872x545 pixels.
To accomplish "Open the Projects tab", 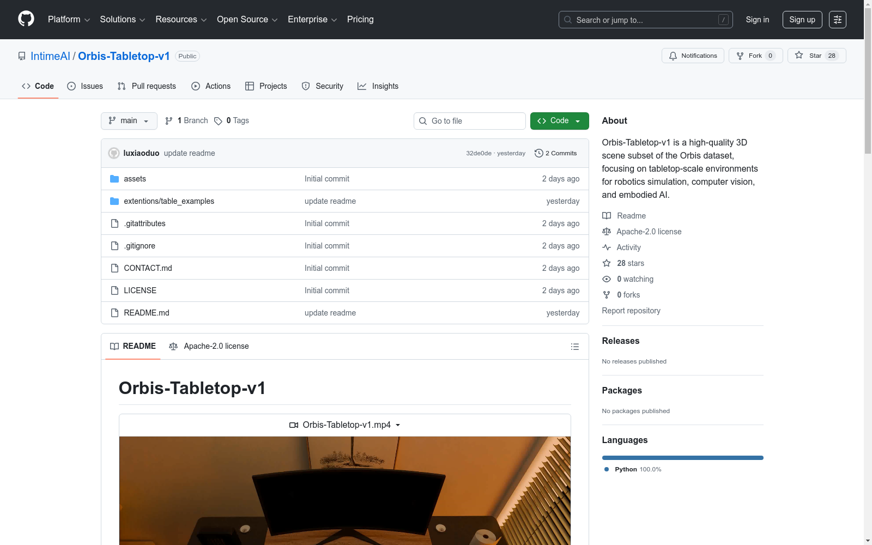I will pos(266,86).
